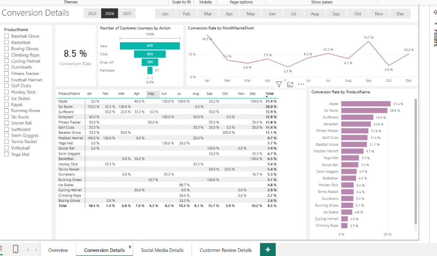Check the Dumbbells slicer option
437x256 pixels.
6,67
